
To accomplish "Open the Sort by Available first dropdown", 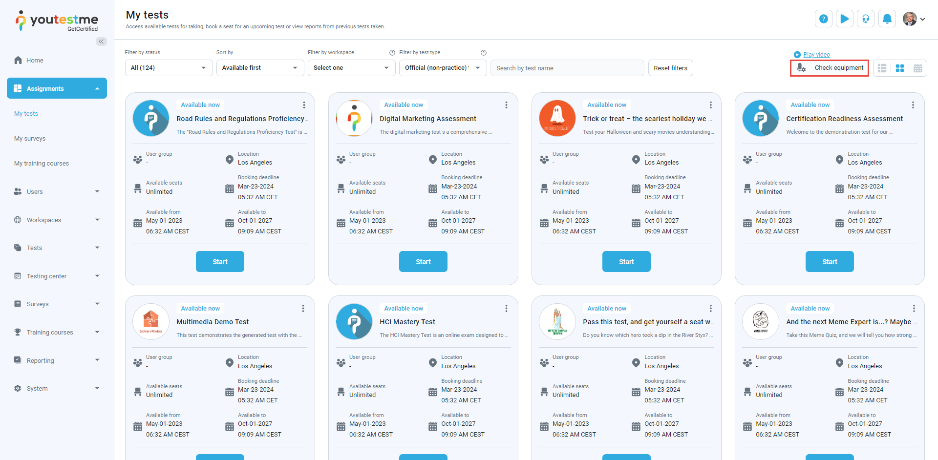I will [260, 68].
